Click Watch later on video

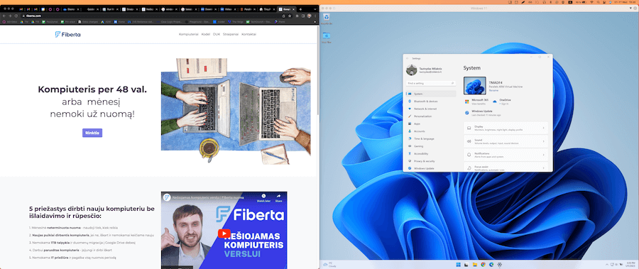(263, 198)
